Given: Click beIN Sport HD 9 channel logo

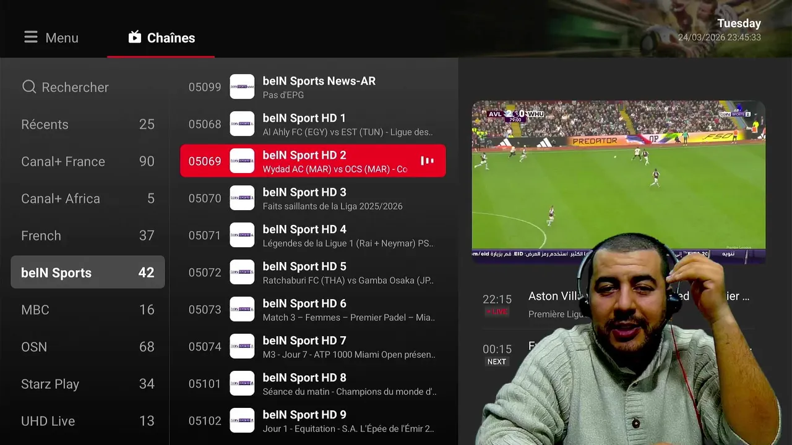Looking at the screenshot, I should [242, 420].
